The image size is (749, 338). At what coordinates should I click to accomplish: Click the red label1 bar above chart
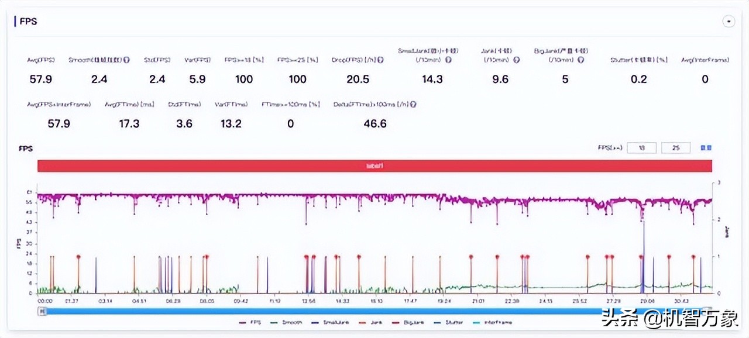coord(374,165)
